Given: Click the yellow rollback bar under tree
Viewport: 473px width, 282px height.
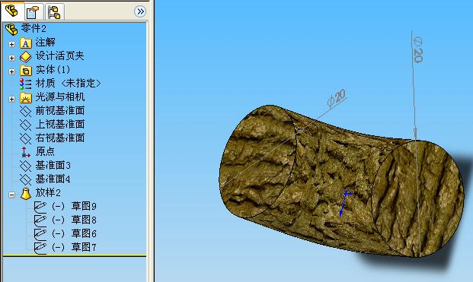Looking at the screenshot, I should coord(75,256).
